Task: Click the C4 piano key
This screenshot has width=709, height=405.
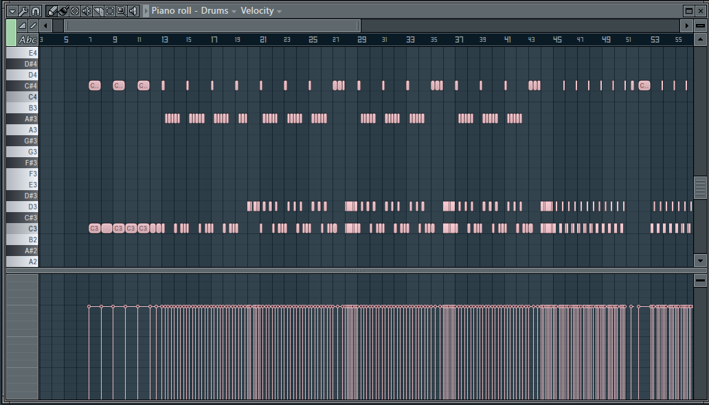Action: coord(22,97)
